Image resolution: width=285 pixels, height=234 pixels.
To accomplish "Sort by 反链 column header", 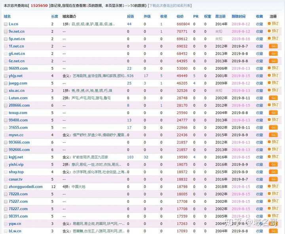I will coord(130,16).
